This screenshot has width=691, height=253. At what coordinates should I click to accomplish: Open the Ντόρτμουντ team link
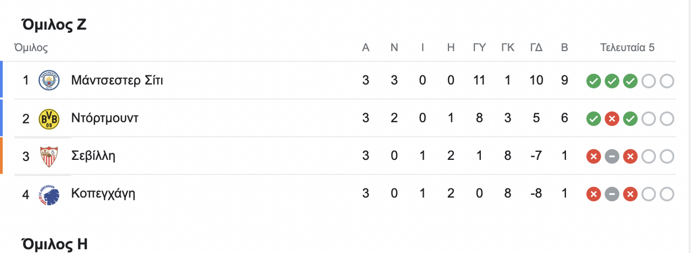point(105,118)
